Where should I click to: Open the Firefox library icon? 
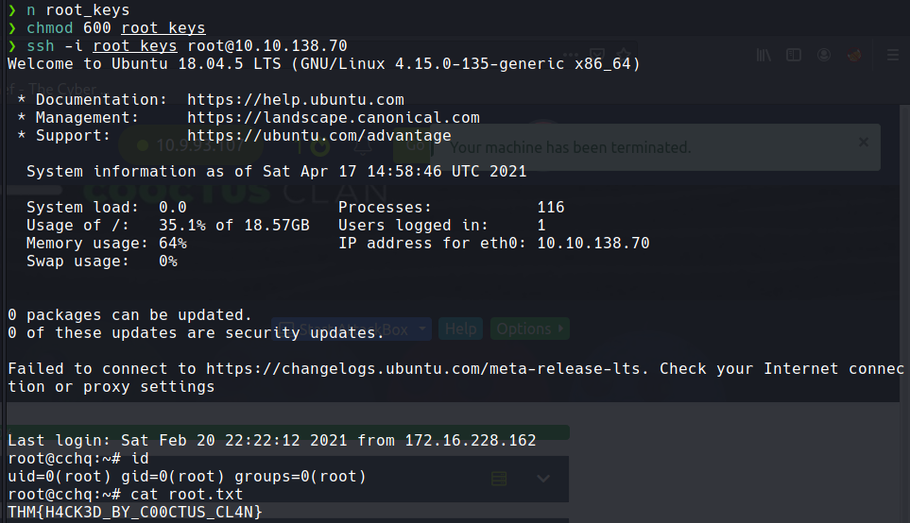764,56
